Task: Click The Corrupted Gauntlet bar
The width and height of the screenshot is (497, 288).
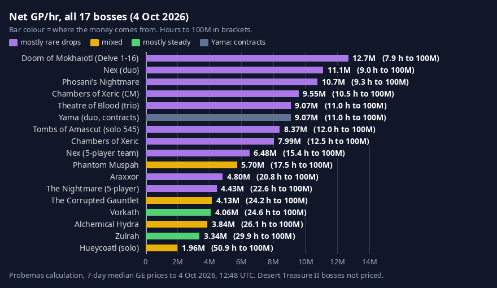Action: [x=179, y=200]
